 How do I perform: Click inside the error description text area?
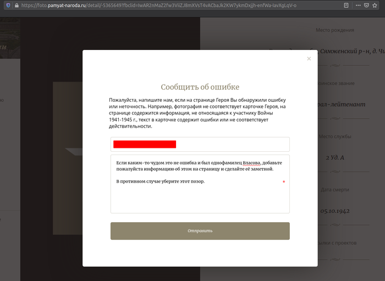pos(200,198)
